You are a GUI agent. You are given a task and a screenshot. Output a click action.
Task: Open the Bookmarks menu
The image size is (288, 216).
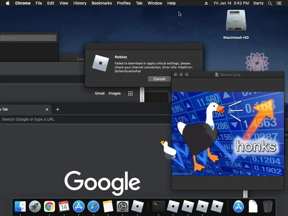click(x=102, y=3)
